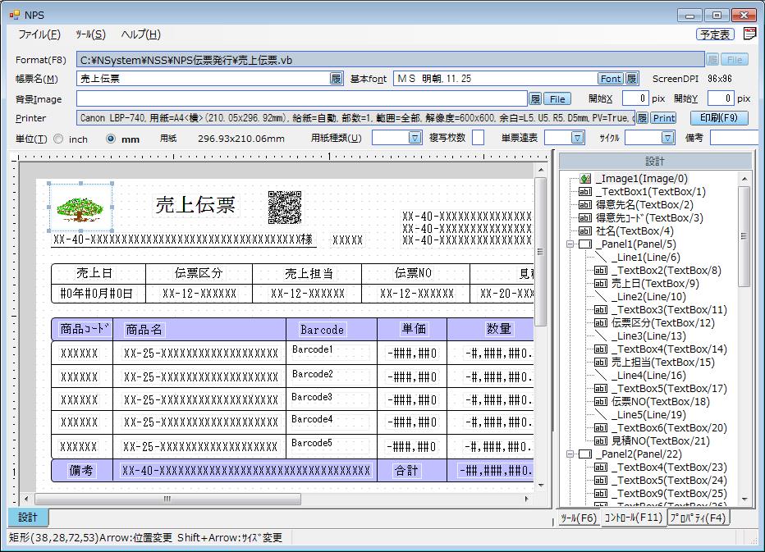Open the 用紙種類 dropdown
Screen dimensions: 765x552
[415, 138]
